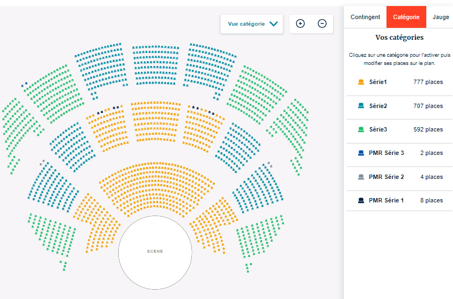Click the blue PMR Série 3 seat icon
The width and height of the screenshot is (453, 299).
361,153
